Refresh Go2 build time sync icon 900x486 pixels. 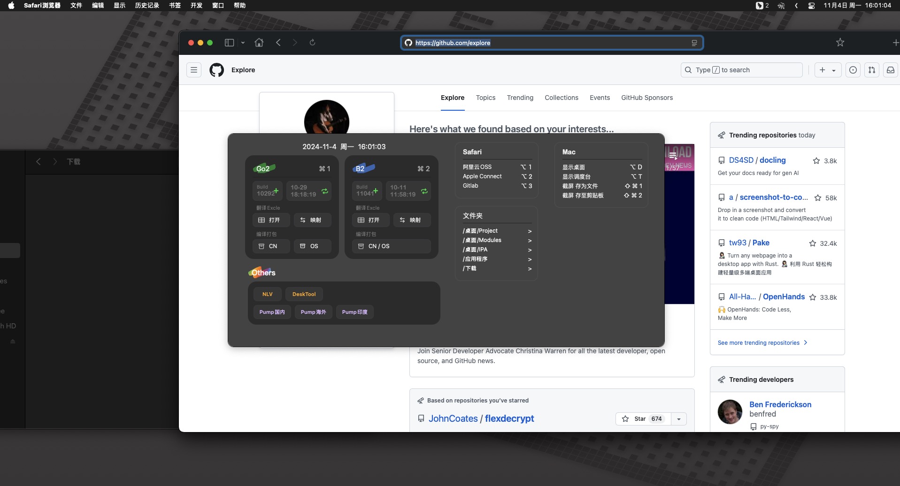(x=324, y=191)
